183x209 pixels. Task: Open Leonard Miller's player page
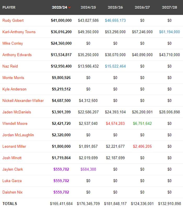tap(14, 146)
